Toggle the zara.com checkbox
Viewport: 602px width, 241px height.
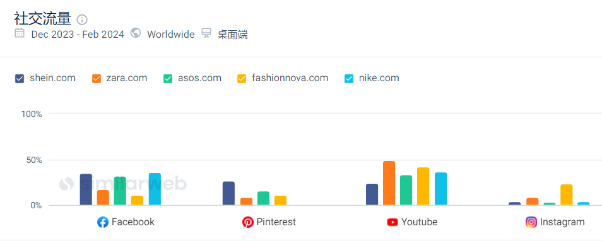pos(97,79)
